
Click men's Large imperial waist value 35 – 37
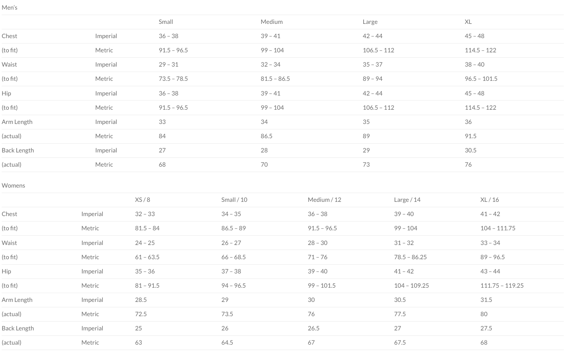[x=373, y=64]
